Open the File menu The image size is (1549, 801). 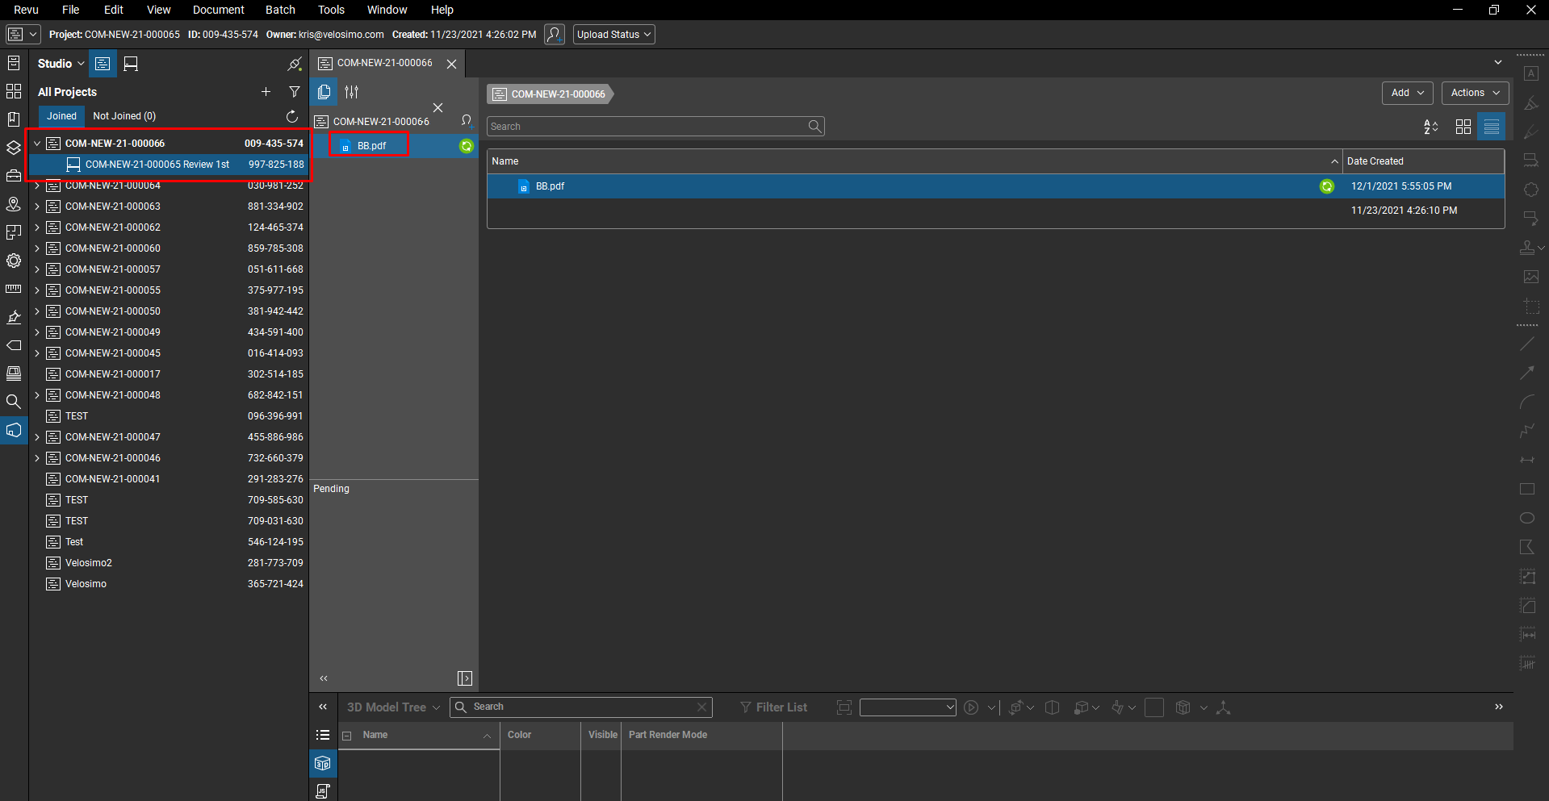[71, 10]
